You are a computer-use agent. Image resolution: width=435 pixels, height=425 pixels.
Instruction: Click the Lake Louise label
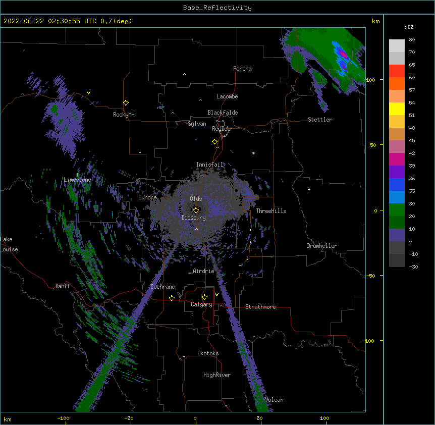[9, 244]
